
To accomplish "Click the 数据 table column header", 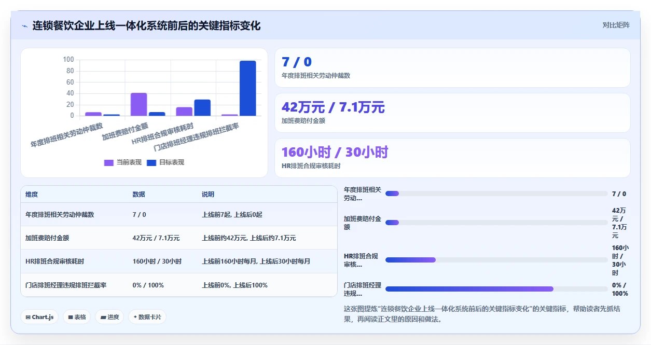I will pos(139,194).
